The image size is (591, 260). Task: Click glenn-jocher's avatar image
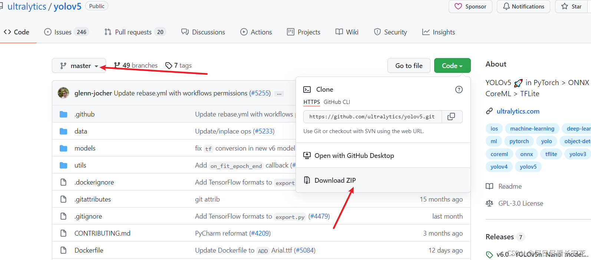(63, 93)
